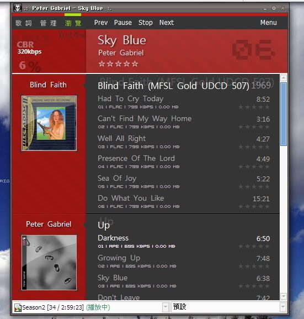Click the Blind Faith album cover thumbnail

[49, 123]
